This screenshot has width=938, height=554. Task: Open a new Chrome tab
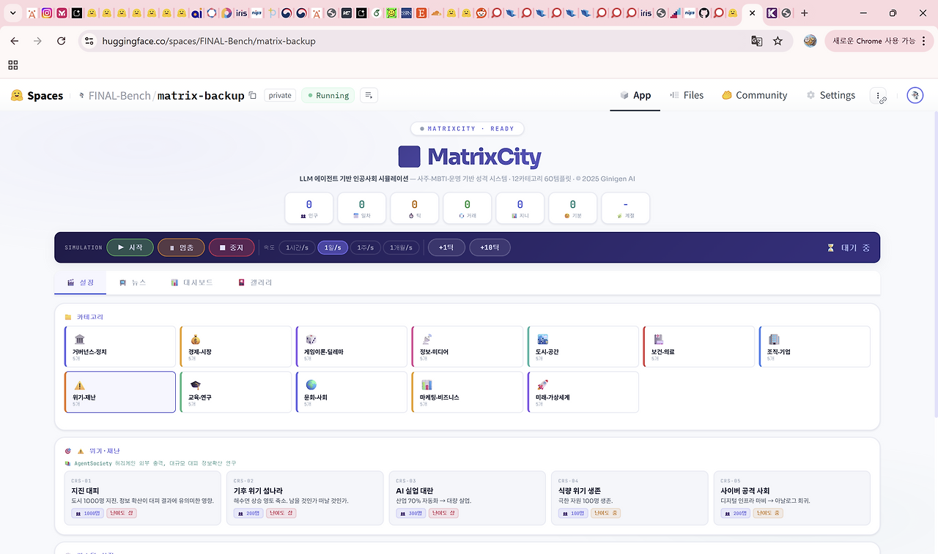[x=805, y=13]
